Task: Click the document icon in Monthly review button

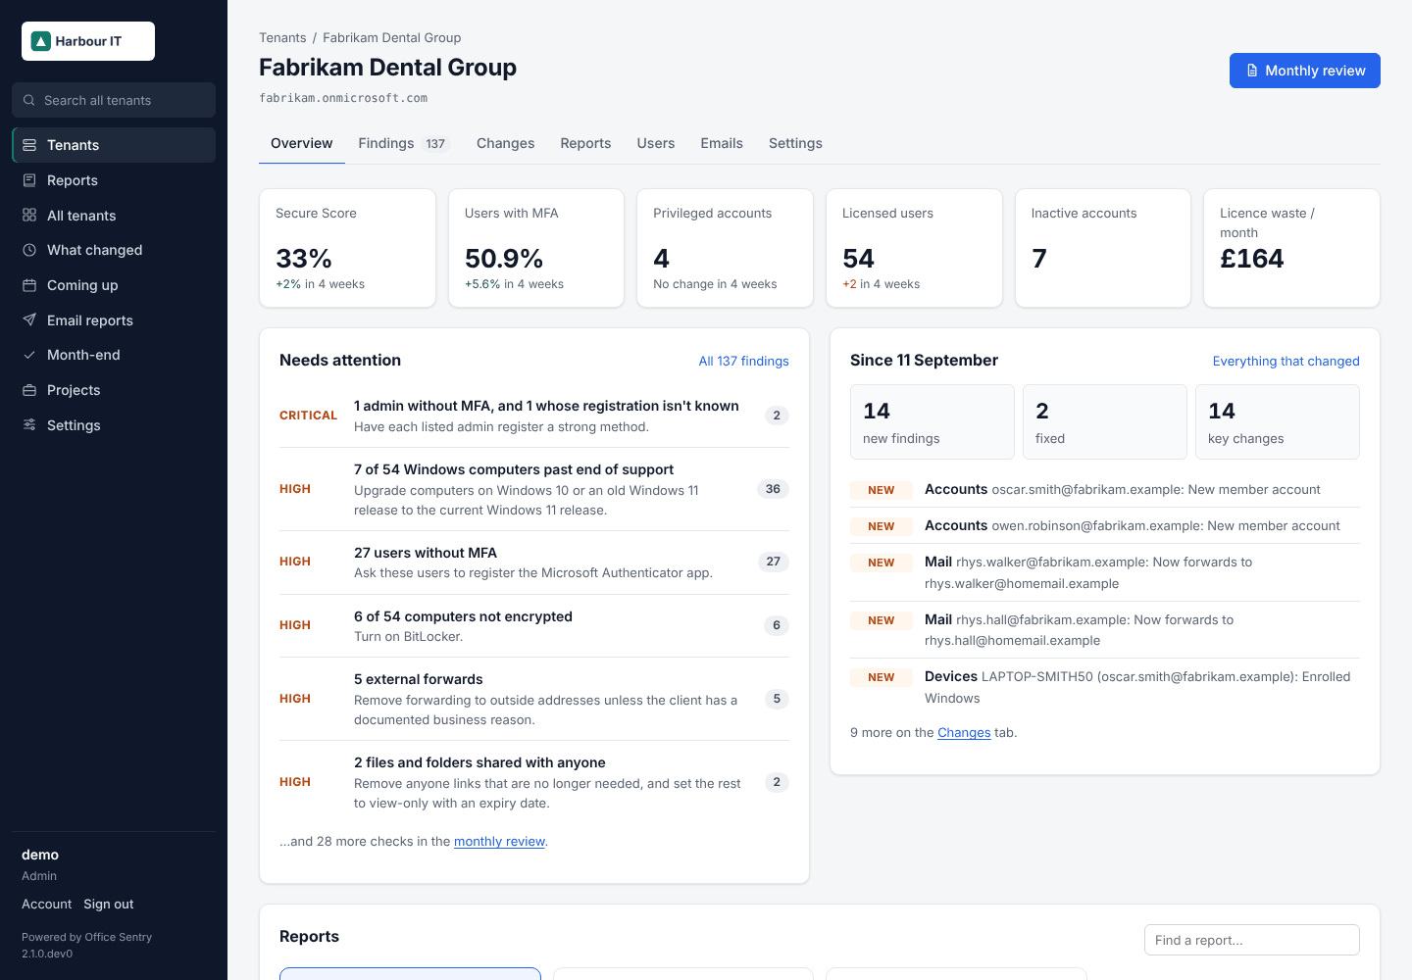Action: 1252,71
